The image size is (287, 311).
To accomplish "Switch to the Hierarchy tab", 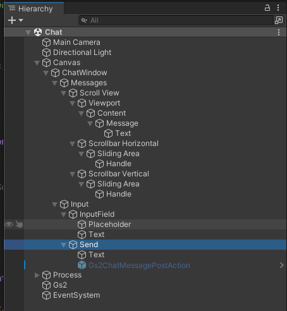I will coord(31,9).
